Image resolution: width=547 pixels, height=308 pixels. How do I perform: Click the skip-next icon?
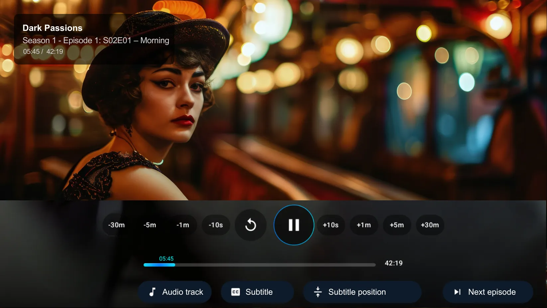click(457, 292)
